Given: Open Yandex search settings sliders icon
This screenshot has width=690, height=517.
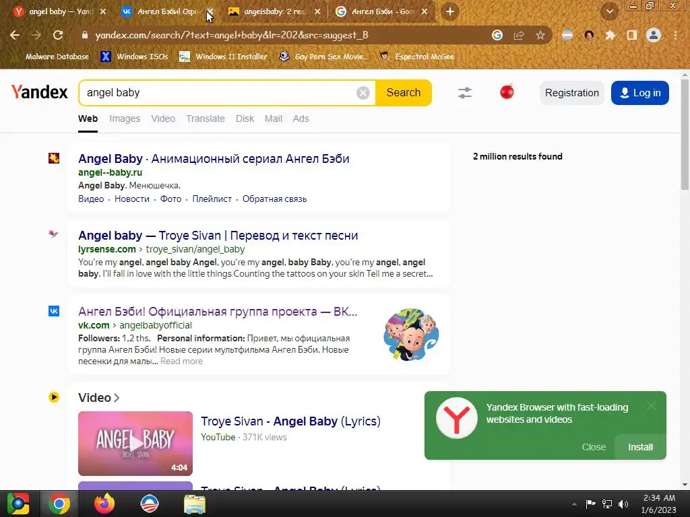Looking at the screenshot, I should point(465,93).
